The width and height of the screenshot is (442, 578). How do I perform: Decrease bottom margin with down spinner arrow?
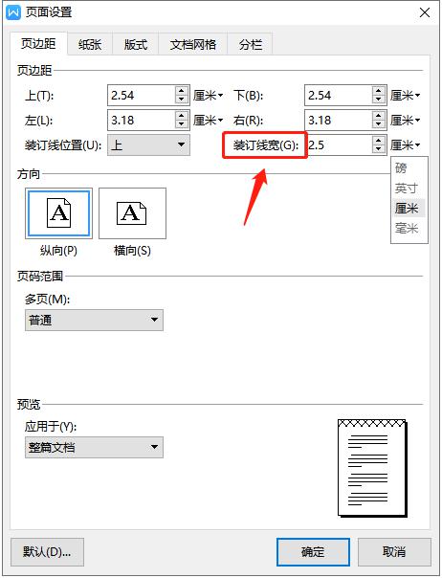378,100
